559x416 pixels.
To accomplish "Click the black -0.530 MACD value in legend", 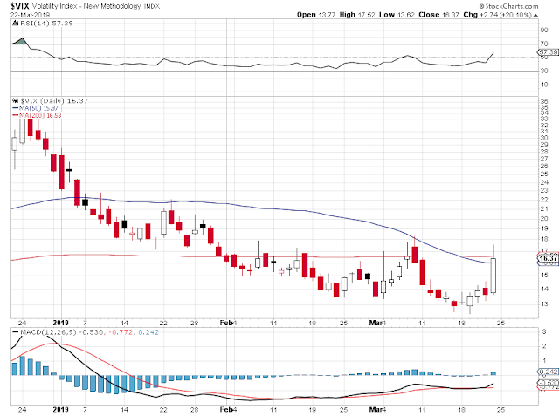I will [91, 332].
